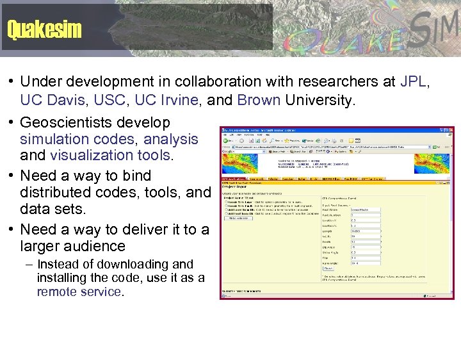Screen dimensions: 461x346
Task: Click the blue text "remote service"
Action: (x=79, y=292)
